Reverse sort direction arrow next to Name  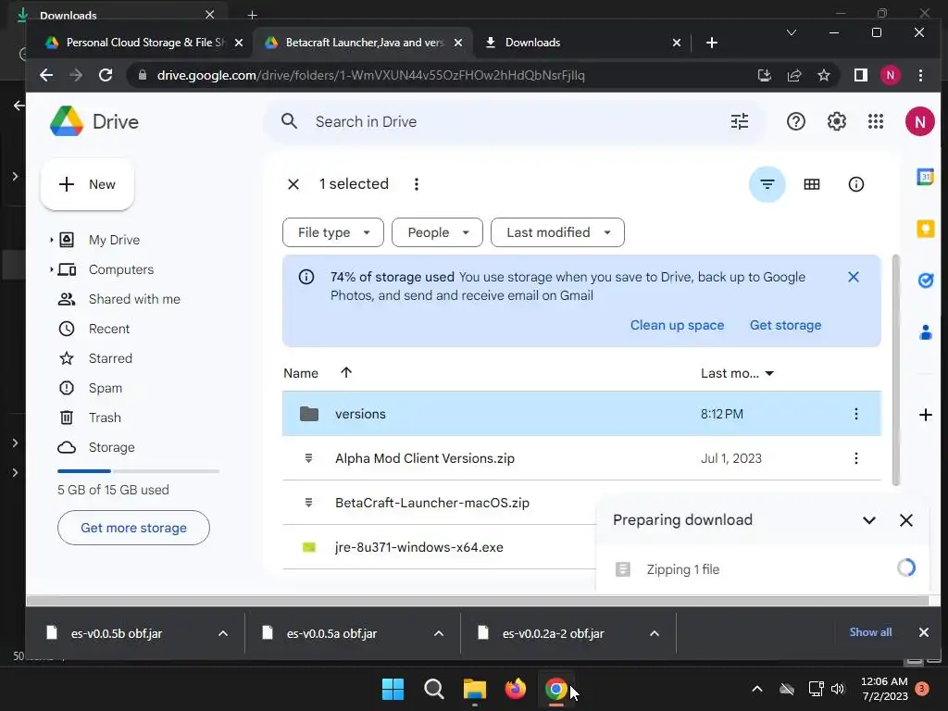[346, 372]
